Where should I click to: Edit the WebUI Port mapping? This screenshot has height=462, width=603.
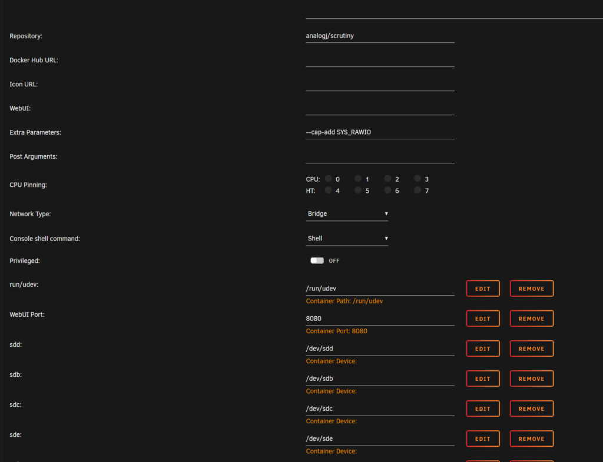[x=483, y=319]
